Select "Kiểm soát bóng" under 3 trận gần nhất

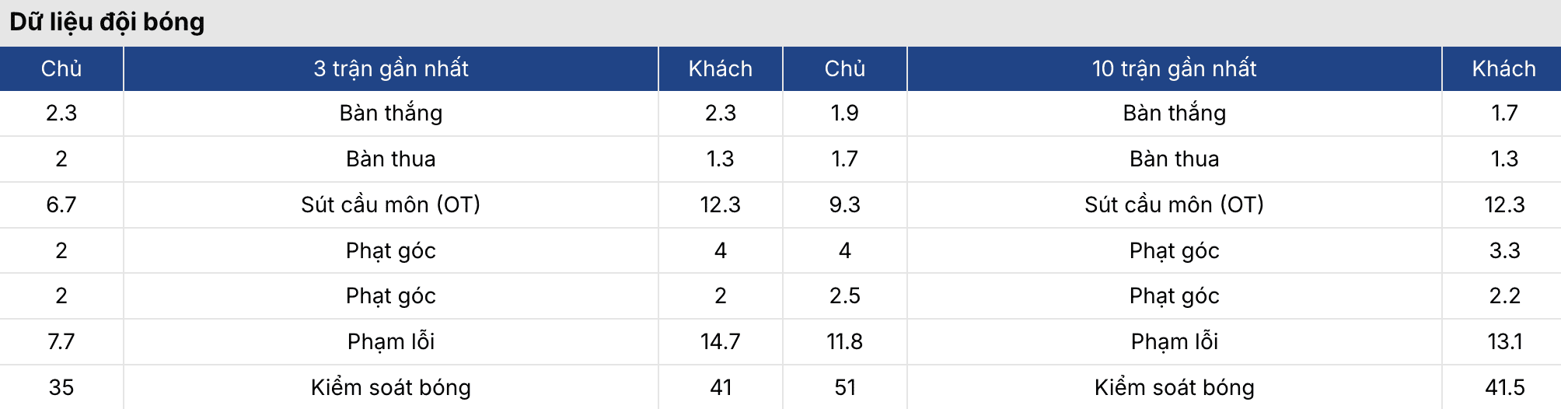pyautogui.click(x=390, y=387)
